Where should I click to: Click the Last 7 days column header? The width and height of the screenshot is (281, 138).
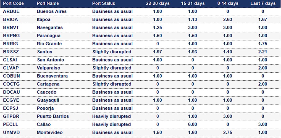pos(263,3)
